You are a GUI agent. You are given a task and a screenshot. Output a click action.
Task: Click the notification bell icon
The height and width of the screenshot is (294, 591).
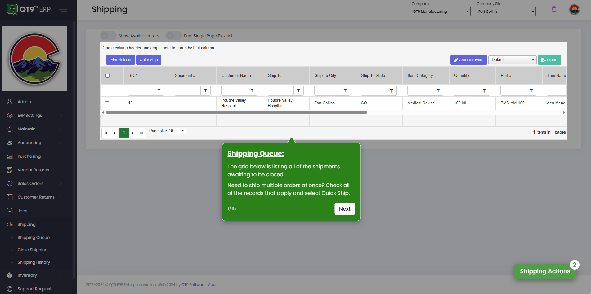[x=554, y=10]
